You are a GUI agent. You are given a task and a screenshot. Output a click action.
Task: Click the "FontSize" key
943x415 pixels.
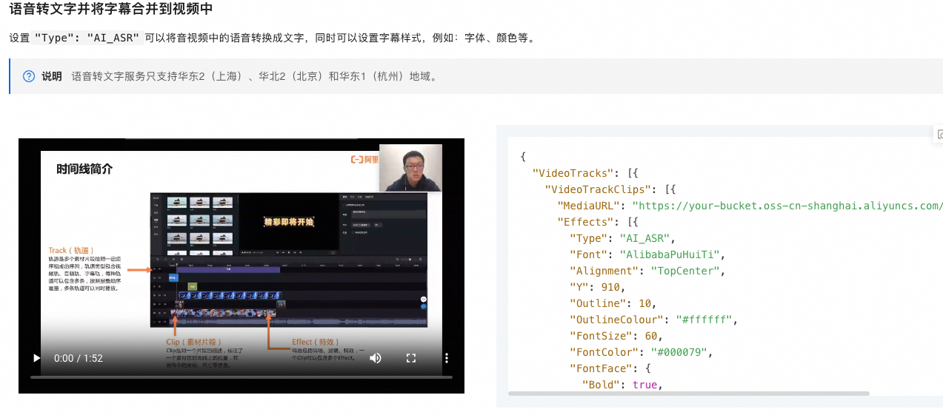click(601, 336)
